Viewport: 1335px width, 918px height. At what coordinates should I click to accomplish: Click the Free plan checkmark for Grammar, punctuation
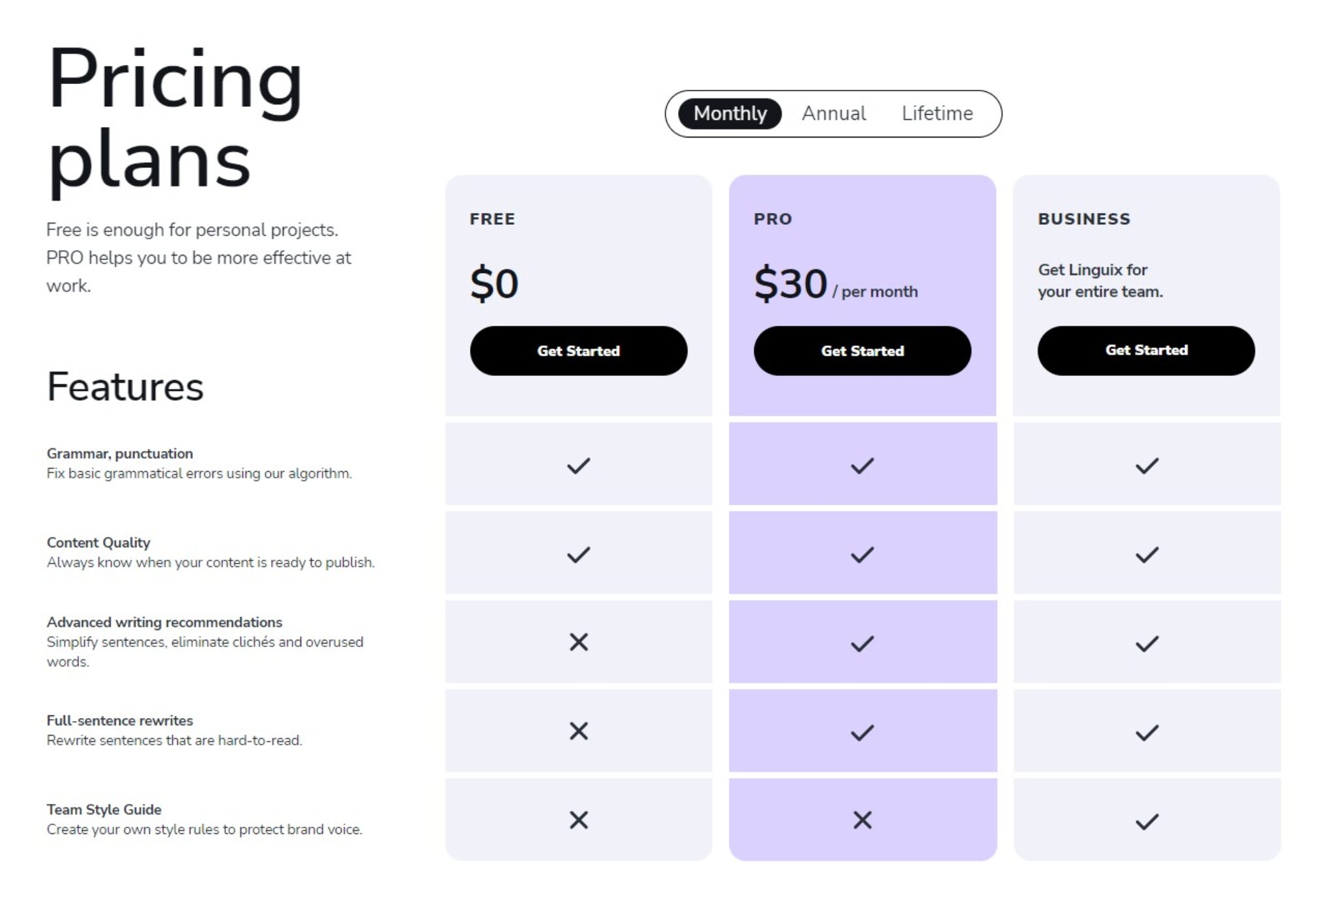point(578,465)
